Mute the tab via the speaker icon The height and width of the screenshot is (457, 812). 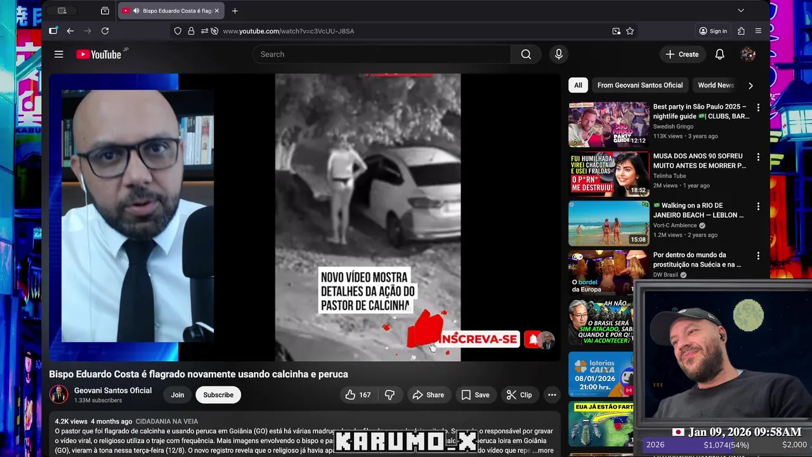coord(136,11)
